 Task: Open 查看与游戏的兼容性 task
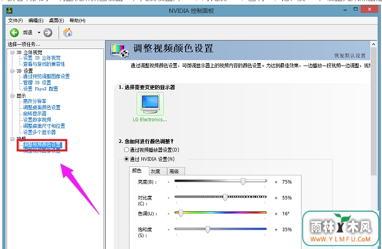click(x=44, y=64)
